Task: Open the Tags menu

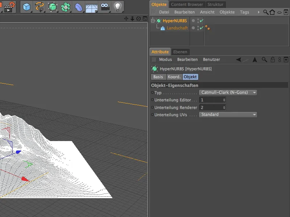Action: coord(244,12)
